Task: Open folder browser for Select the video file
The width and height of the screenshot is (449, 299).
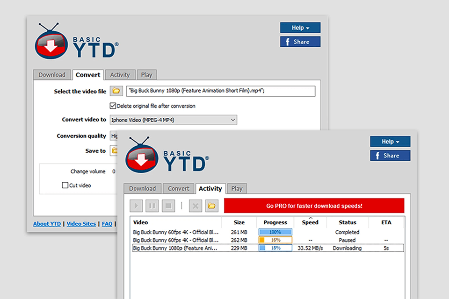Action: coord(116,91)
